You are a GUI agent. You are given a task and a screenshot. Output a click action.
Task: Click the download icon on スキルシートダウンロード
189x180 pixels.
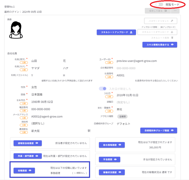coord(172,32)
